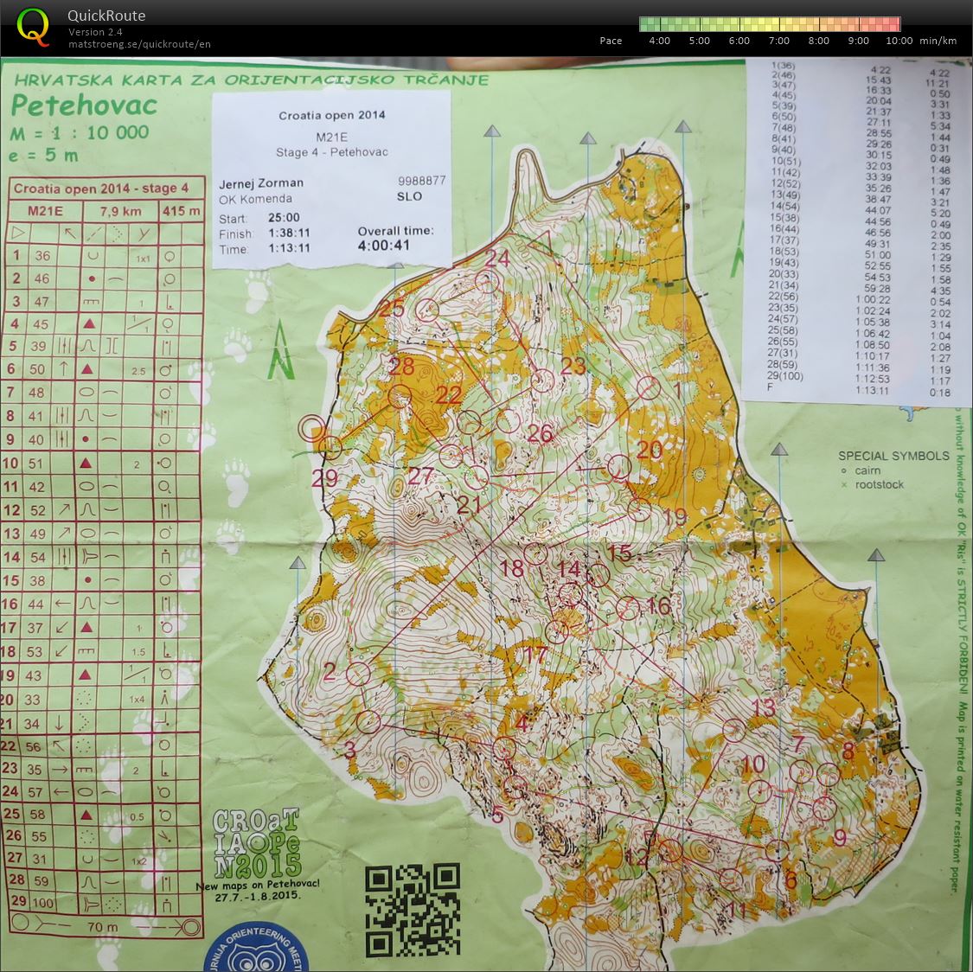The height and width of the screenshot is (972, 973).
Task: Click control circle 18 on the map
Action: point(535,553)
